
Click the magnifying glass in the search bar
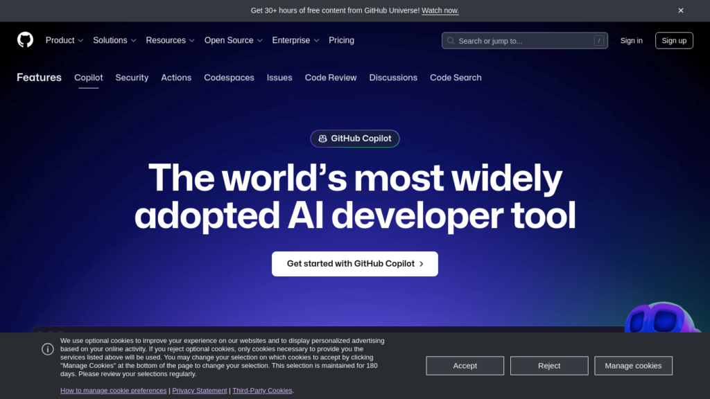450,40
